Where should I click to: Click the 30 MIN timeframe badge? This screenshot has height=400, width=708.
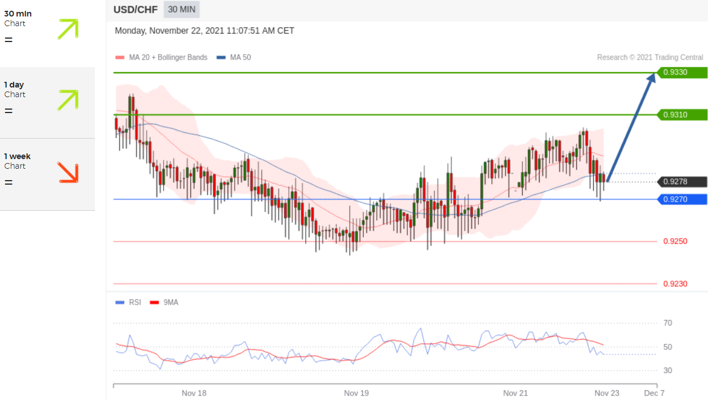182,9
